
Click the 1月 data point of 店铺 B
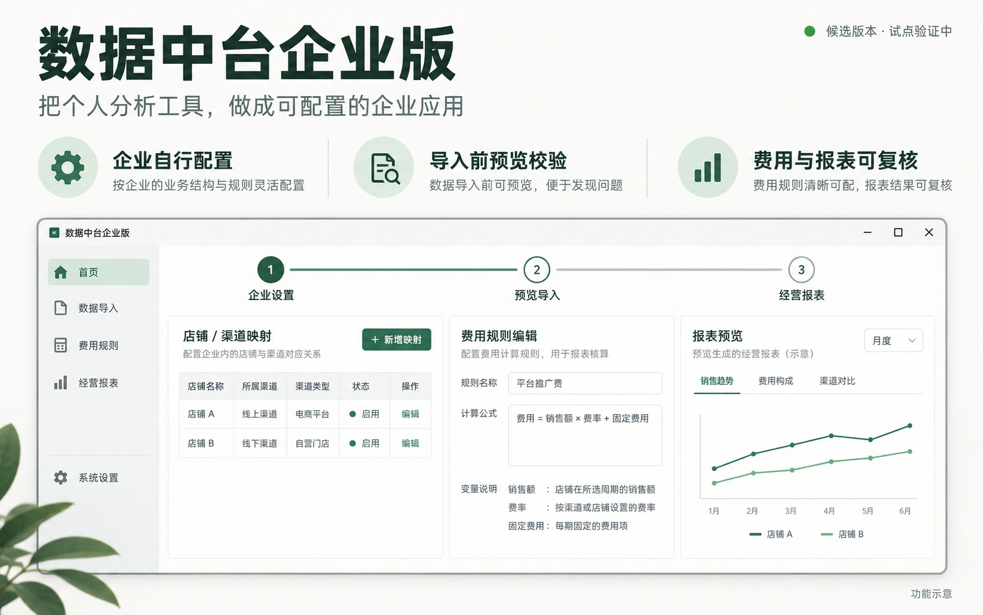click(x=715, y=483)
